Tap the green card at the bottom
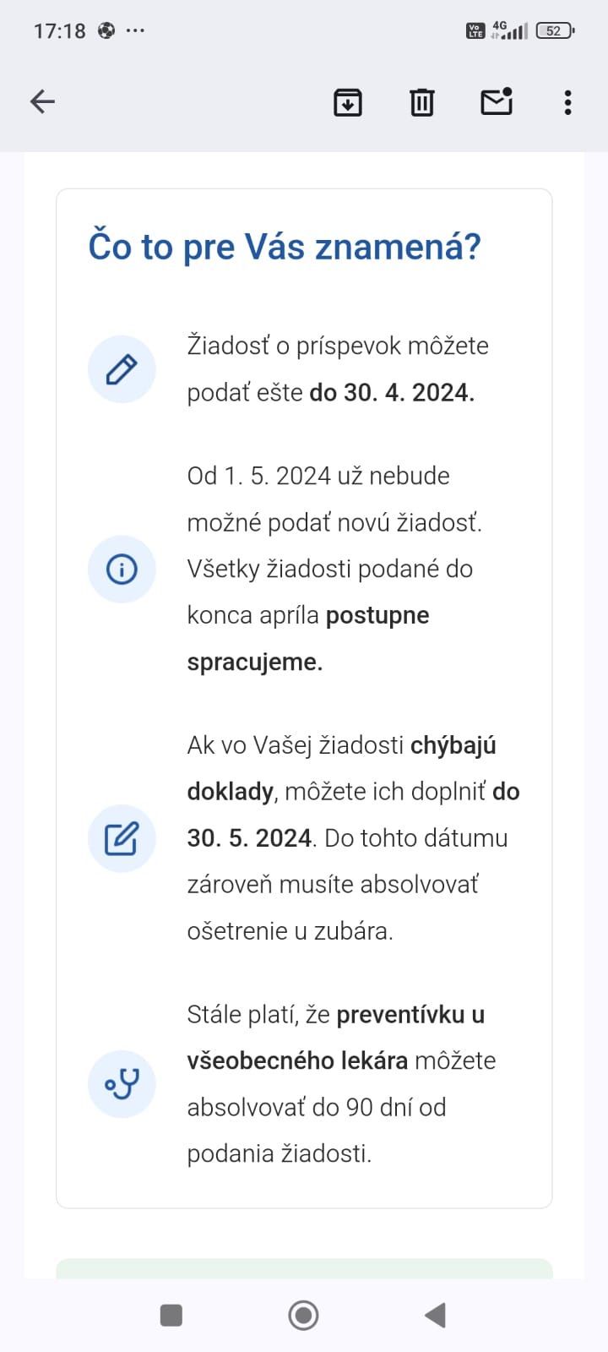 pos(304,1267)
